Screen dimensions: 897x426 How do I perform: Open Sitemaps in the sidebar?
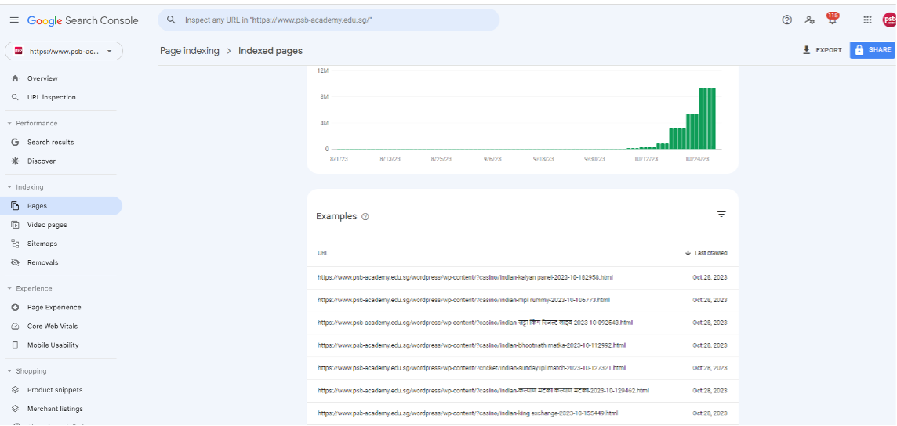coord(42,244)
